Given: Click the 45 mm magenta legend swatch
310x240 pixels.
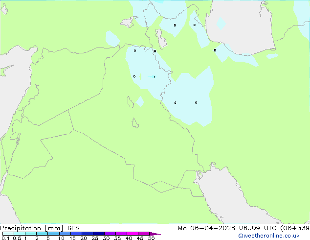Looking at the screenshot, I should pos(144,234).
